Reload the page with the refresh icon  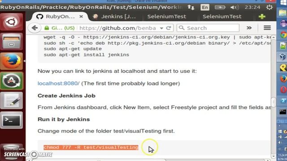(169, 28)
